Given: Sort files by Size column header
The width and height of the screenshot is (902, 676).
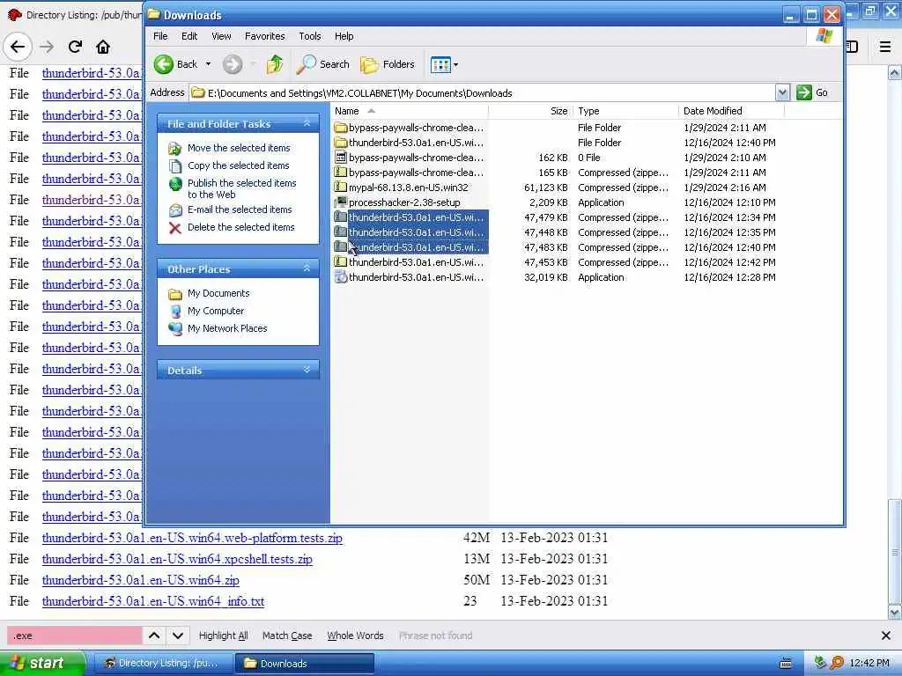Looking at the screenshot, I should 531,111.
